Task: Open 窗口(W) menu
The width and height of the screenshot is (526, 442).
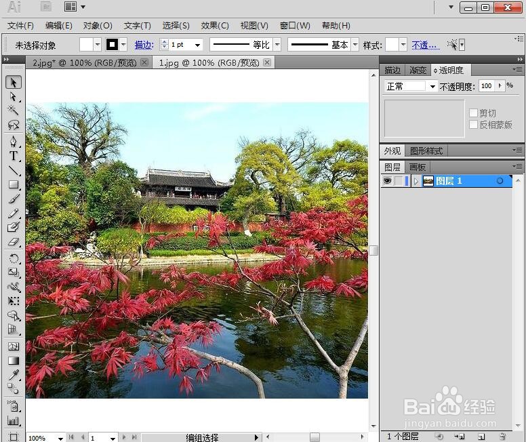Action: [295, 26]
